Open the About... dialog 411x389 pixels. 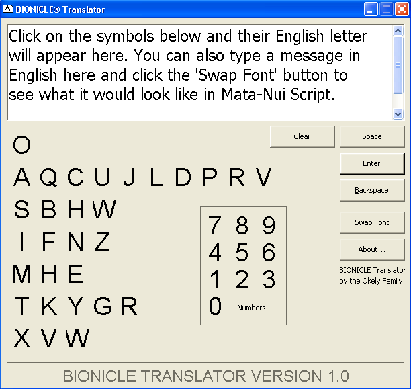(x=372, y=249)
